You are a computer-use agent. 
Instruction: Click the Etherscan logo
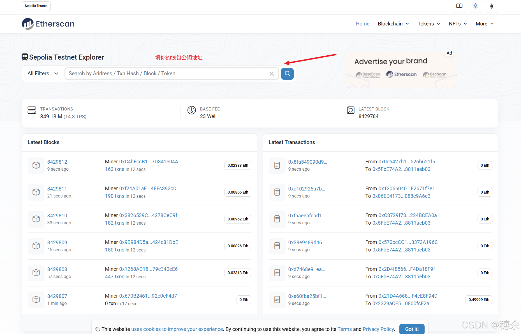[x=48, y=24]
